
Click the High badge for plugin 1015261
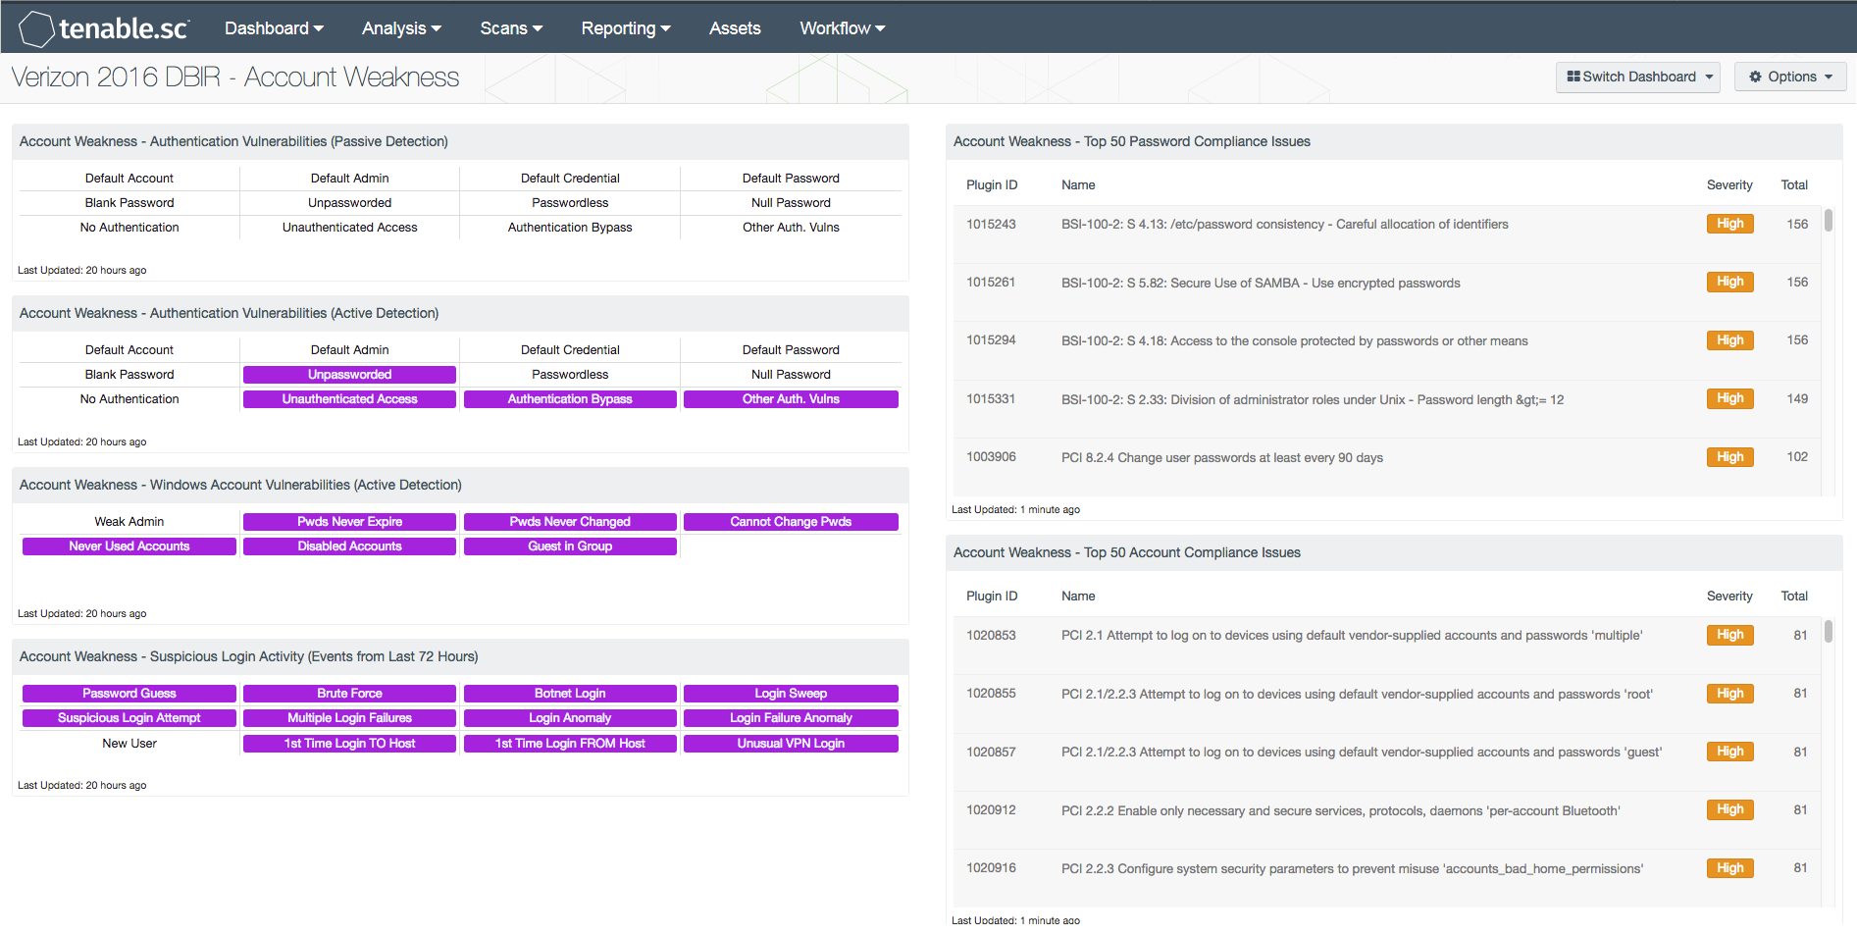(x=1729, y=283)
